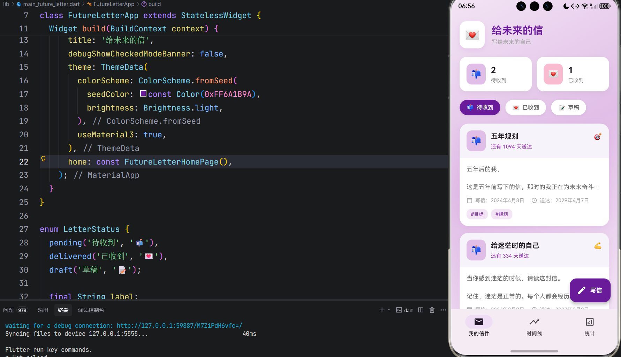Open the debug connection URL in terminal
This screenshot has height=357, width=621.
(x=180, y=326)
